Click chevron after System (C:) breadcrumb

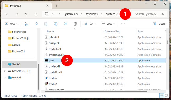click(x=82, y=14)
